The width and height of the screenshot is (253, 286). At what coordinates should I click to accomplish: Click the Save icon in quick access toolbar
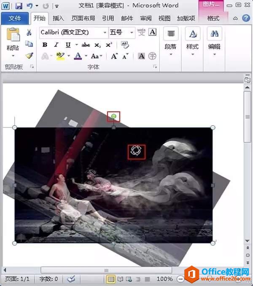click(x=19, y=6)
